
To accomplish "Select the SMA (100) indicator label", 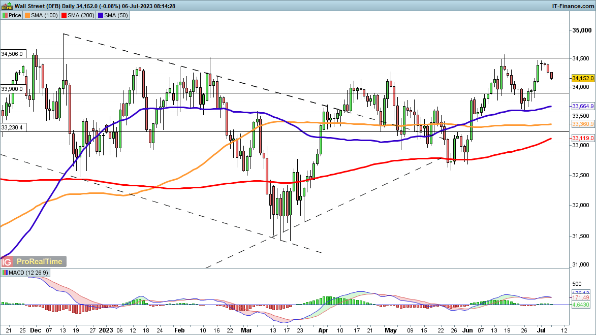I will point(44,15).
